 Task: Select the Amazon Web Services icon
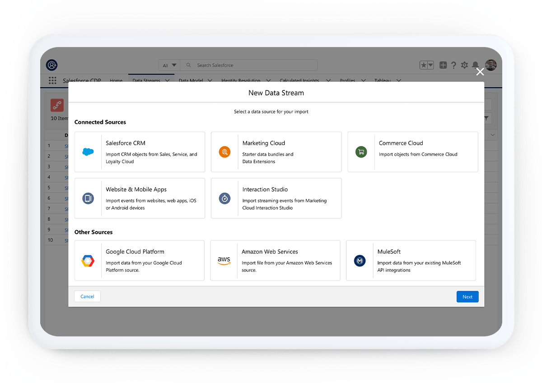click(224, 260)
